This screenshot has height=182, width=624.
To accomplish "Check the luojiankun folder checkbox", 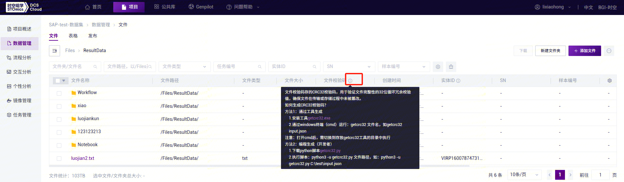I will click(x=59, y=119).
